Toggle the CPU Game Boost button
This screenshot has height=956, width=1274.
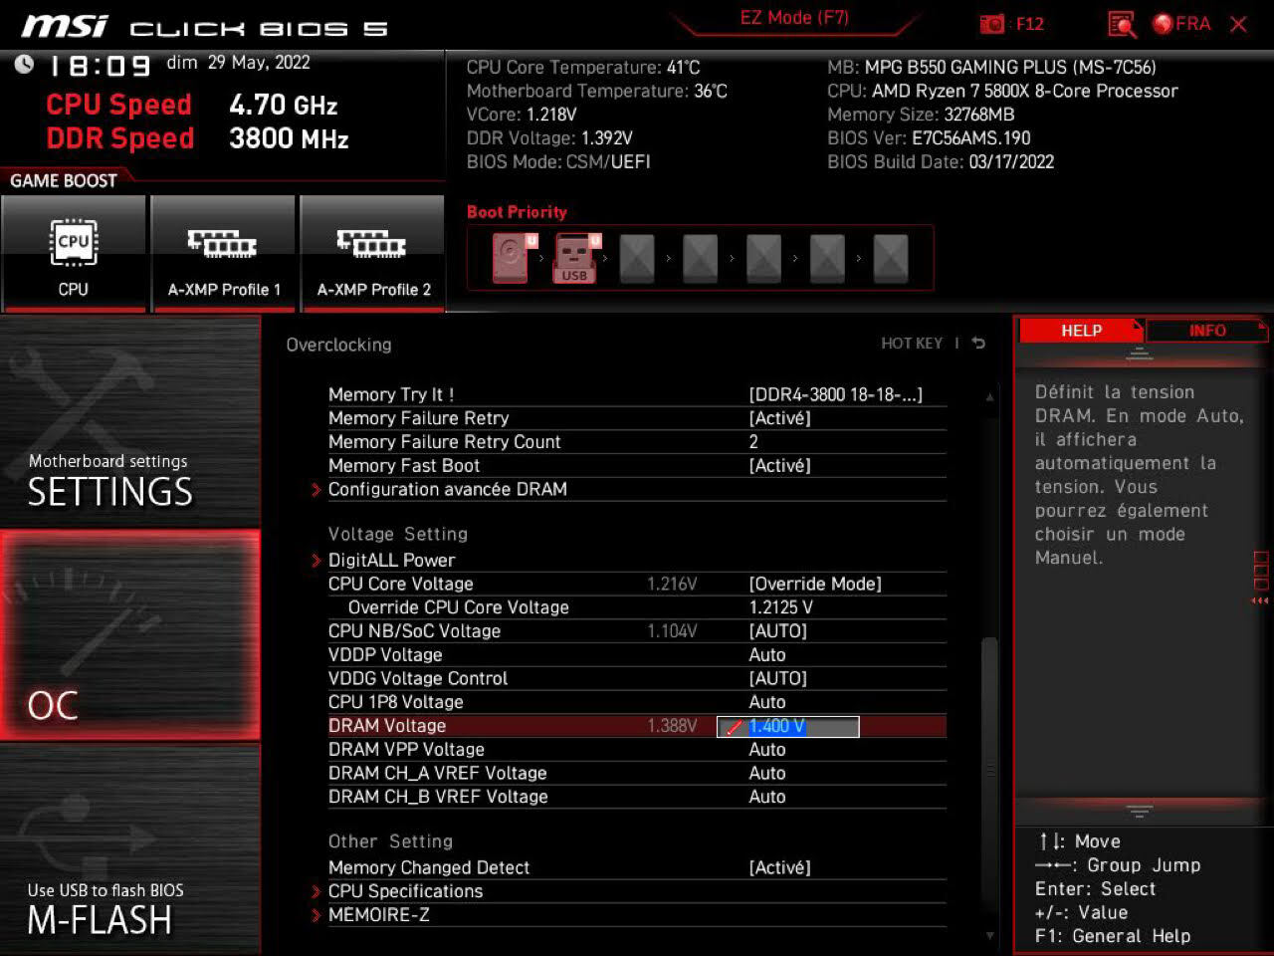74,253
